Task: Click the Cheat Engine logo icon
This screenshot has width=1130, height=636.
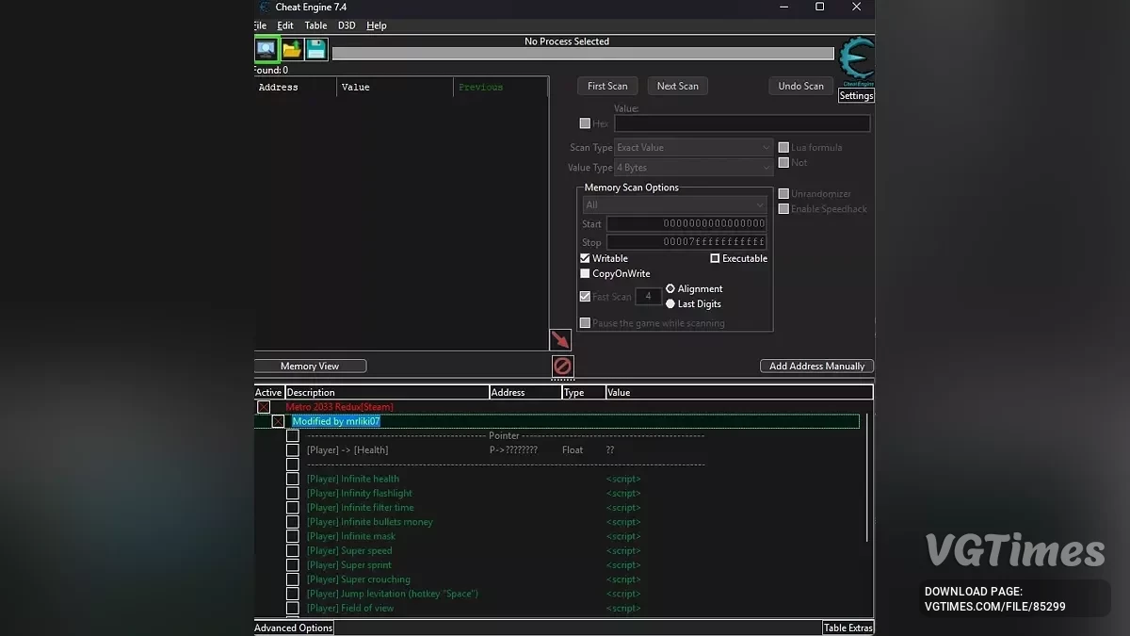Action: (x=856, y=60)
